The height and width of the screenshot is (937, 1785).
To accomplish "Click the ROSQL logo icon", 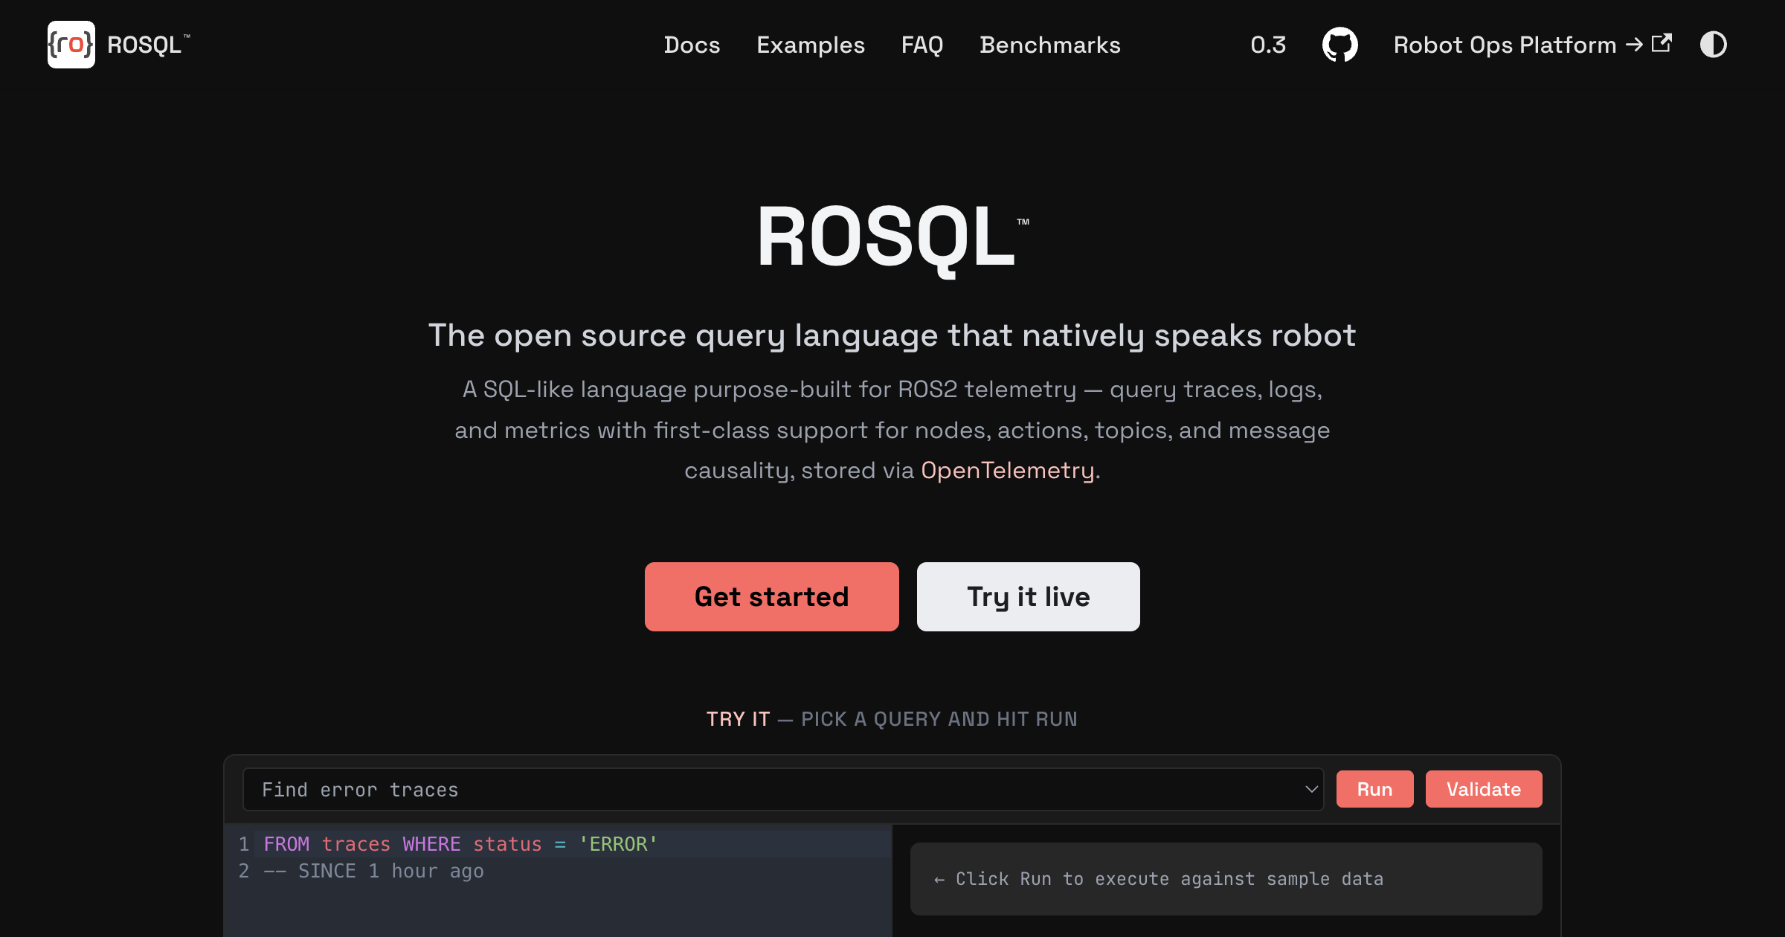I will (71, 45).
